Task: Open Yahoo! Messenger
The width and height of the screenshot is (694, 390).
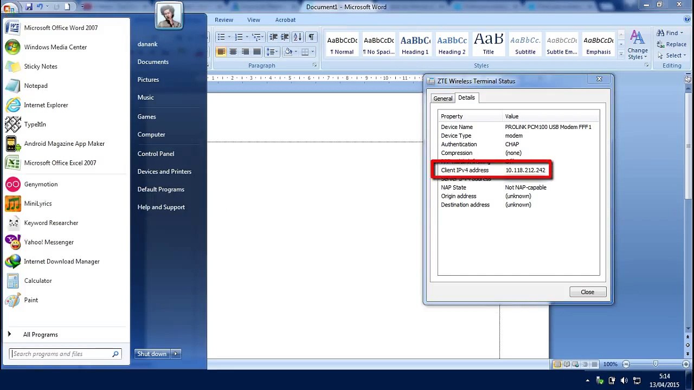Action: pos(65,242)
